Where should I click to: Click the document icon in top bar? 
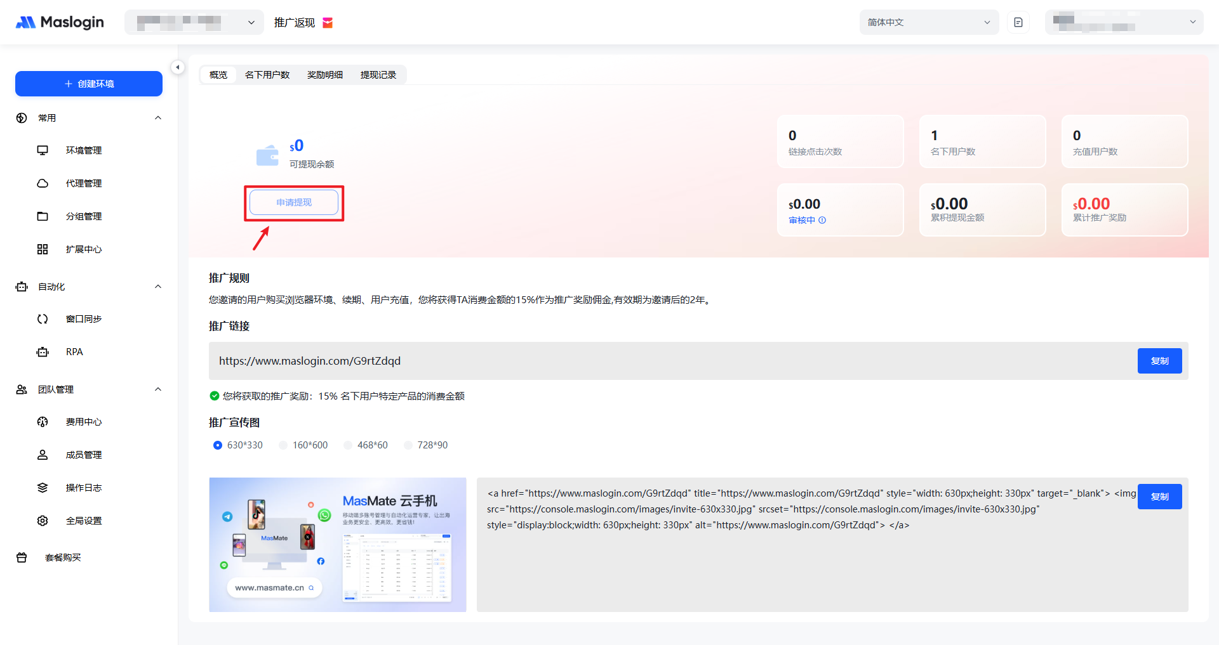pyautogui.click(x=1018, y=22)
